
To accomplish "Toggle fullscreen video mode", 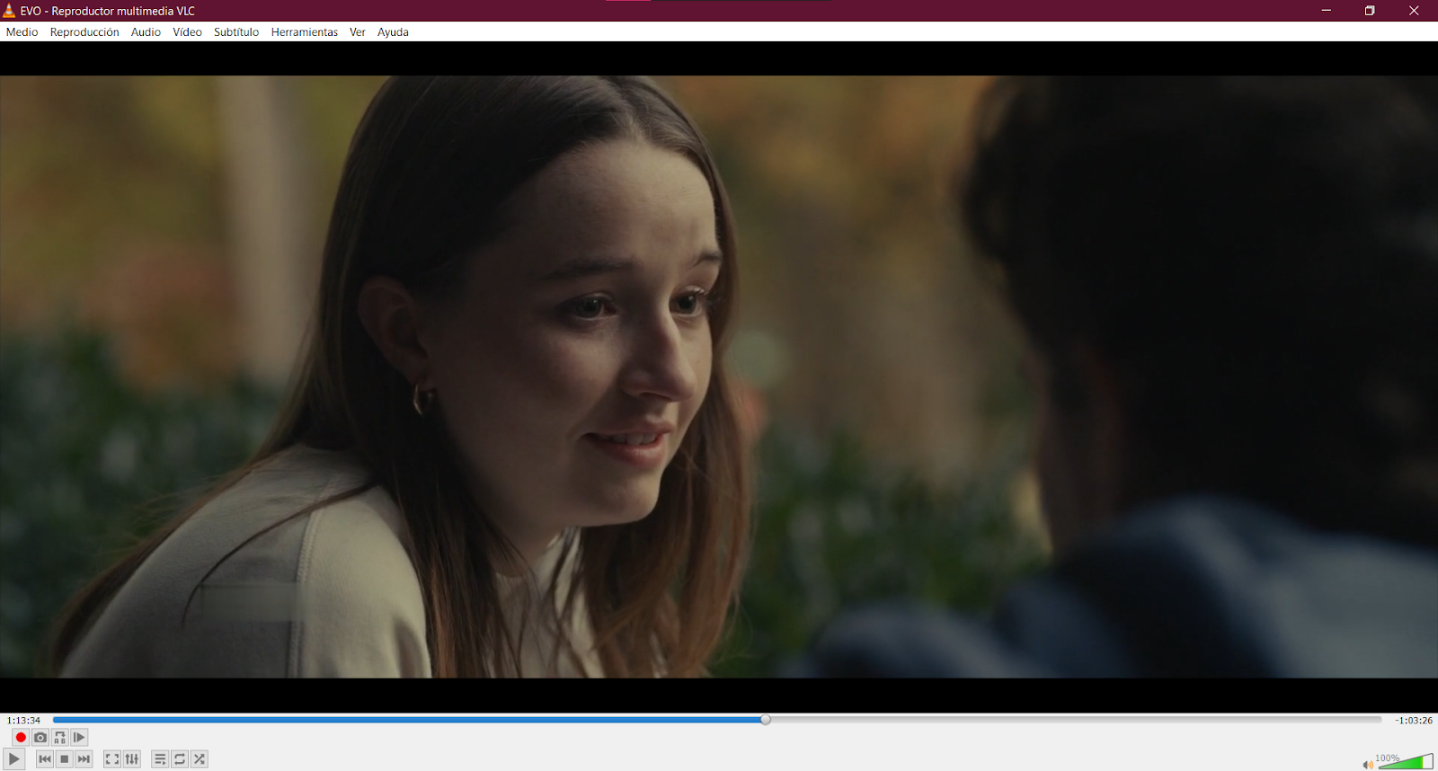I will (x=112, y=759).
